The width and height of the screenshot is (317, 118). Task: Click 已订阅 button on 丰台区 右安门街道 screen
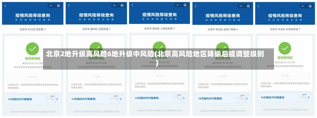(x=223, y=76)
